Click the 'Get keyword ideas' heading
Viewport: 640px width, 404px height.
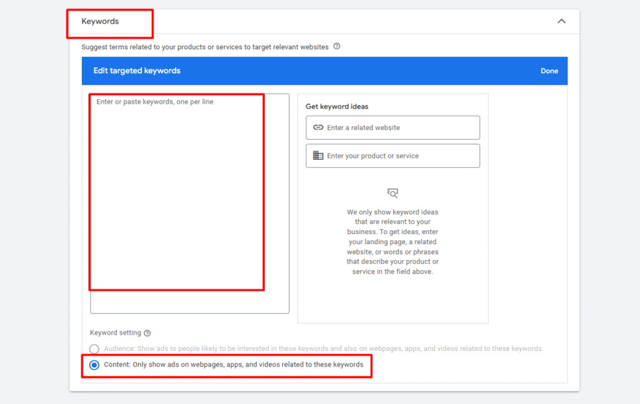337,107
